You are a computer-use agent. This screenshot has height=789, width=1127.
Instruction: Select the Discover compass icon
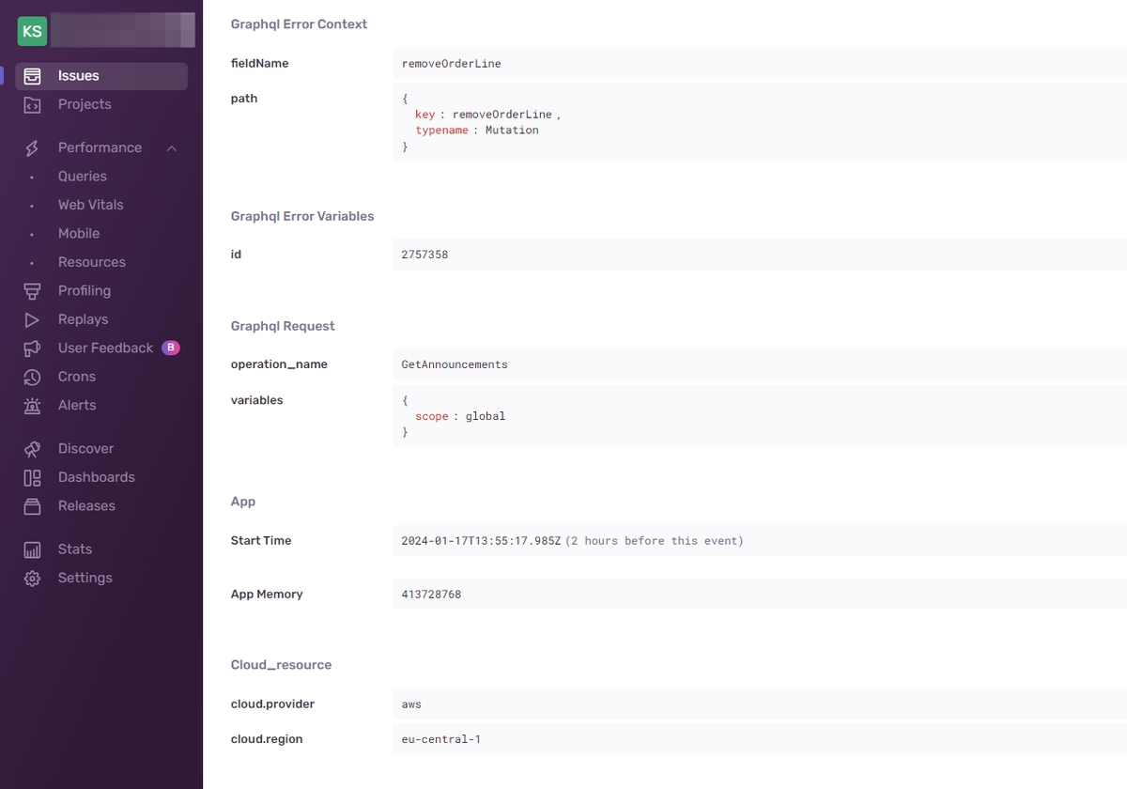coord(34,448)
